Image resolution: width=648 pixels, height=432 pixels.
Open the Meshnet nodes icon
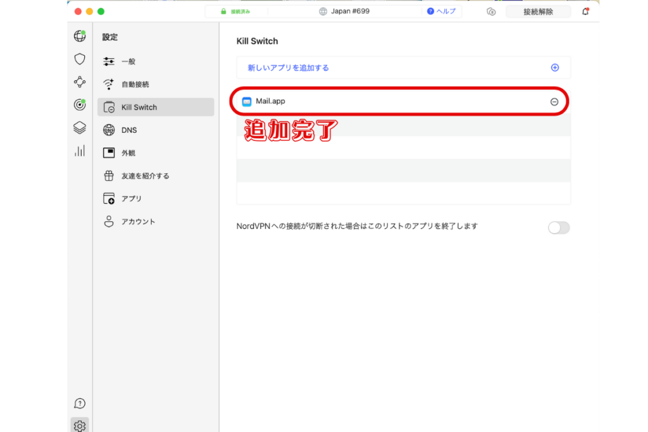[x=80, y=82]
